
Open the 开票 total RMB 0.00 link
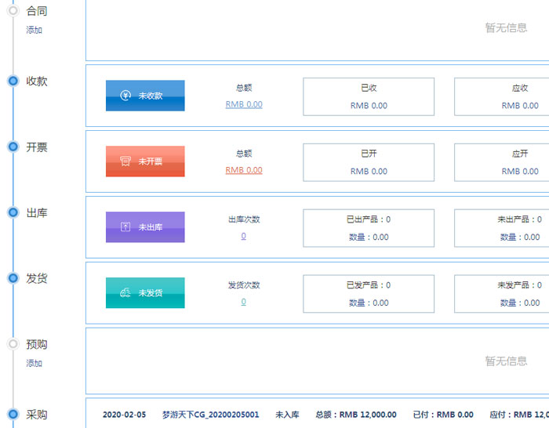[244, 170]
